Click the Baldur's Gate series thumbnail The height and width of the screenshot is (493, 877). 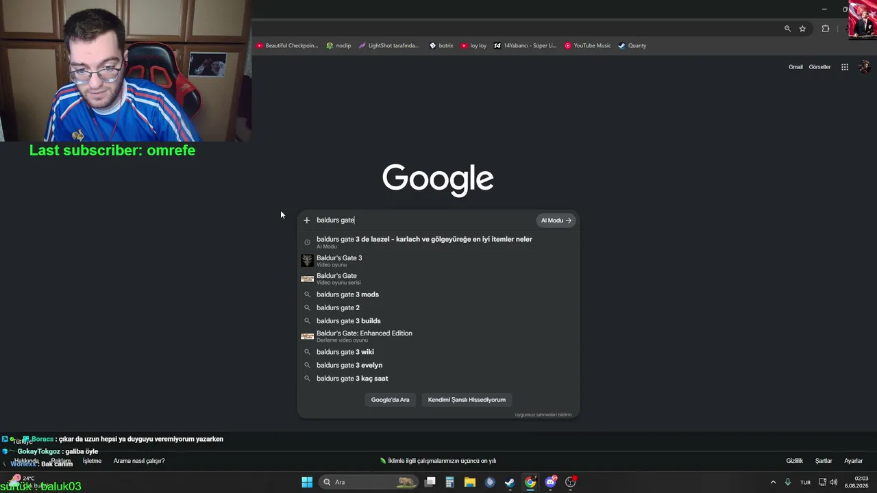tap(307, 279)
